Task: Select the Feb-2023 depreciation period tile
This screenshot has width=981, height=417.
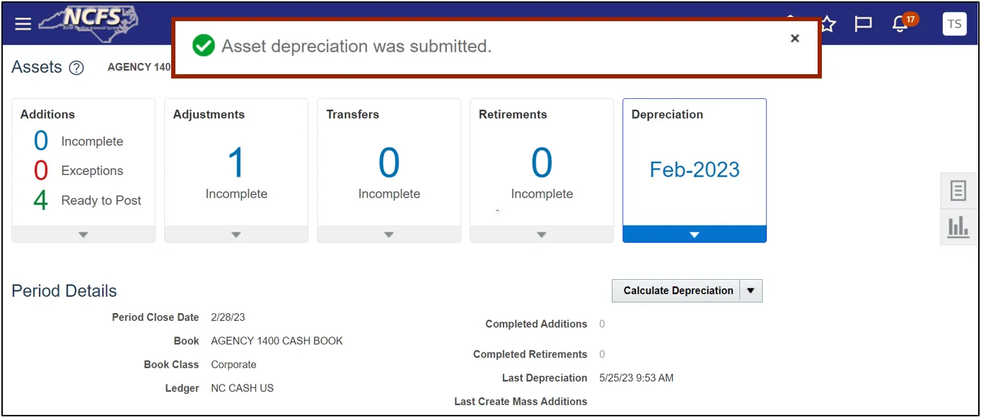Action: (x=695, y=170)
